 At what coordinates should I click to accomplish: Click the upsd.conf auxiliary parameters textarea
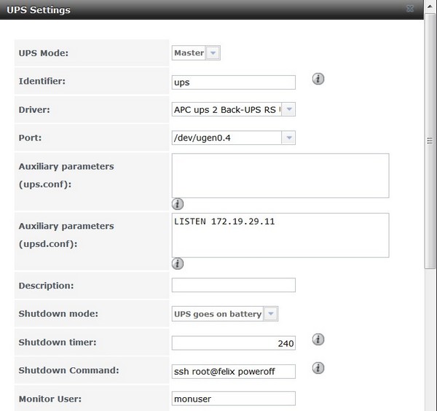coord(280,235)
